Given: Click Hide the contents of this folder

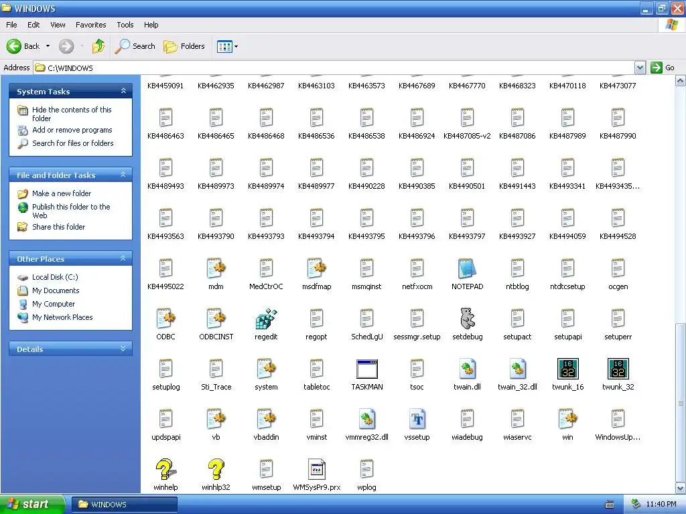Looking at the screenshot, I should click(x=71, y=114).
